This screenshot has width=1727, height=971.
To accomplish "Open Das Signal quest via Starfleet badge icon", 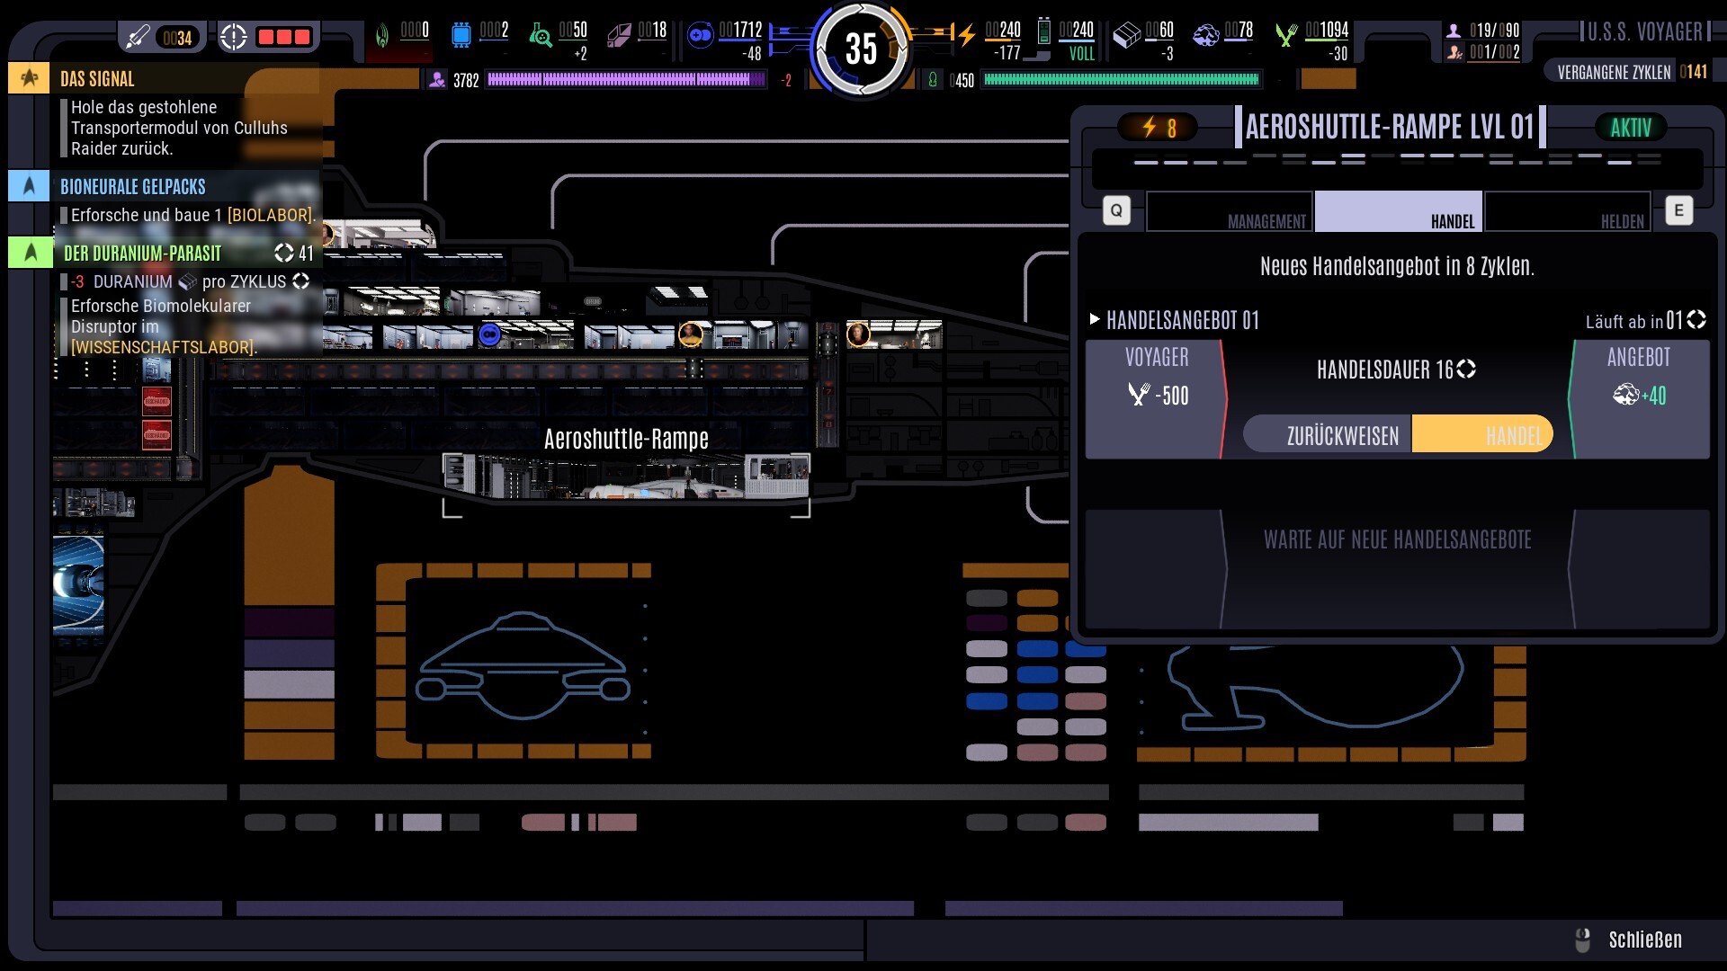I will tap(29, 78).
